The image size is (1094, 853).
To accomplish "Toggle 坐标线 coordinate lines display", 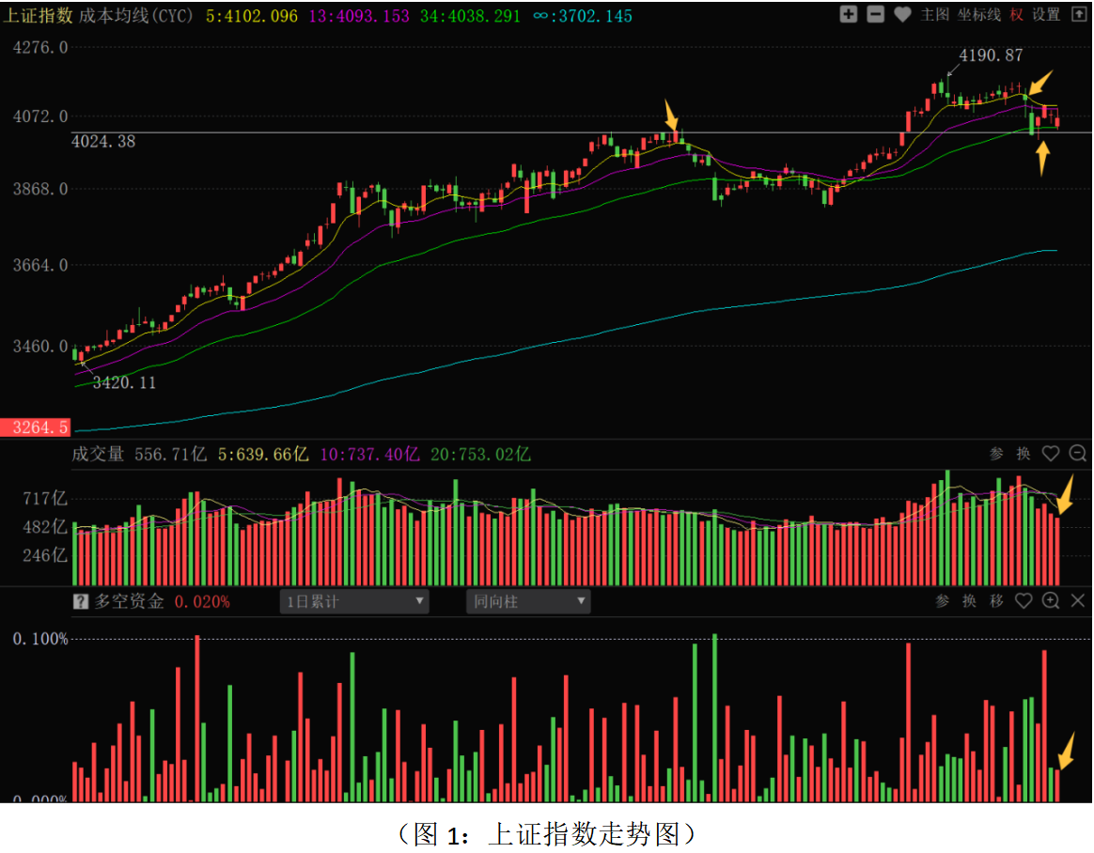I will pos(978,15).
